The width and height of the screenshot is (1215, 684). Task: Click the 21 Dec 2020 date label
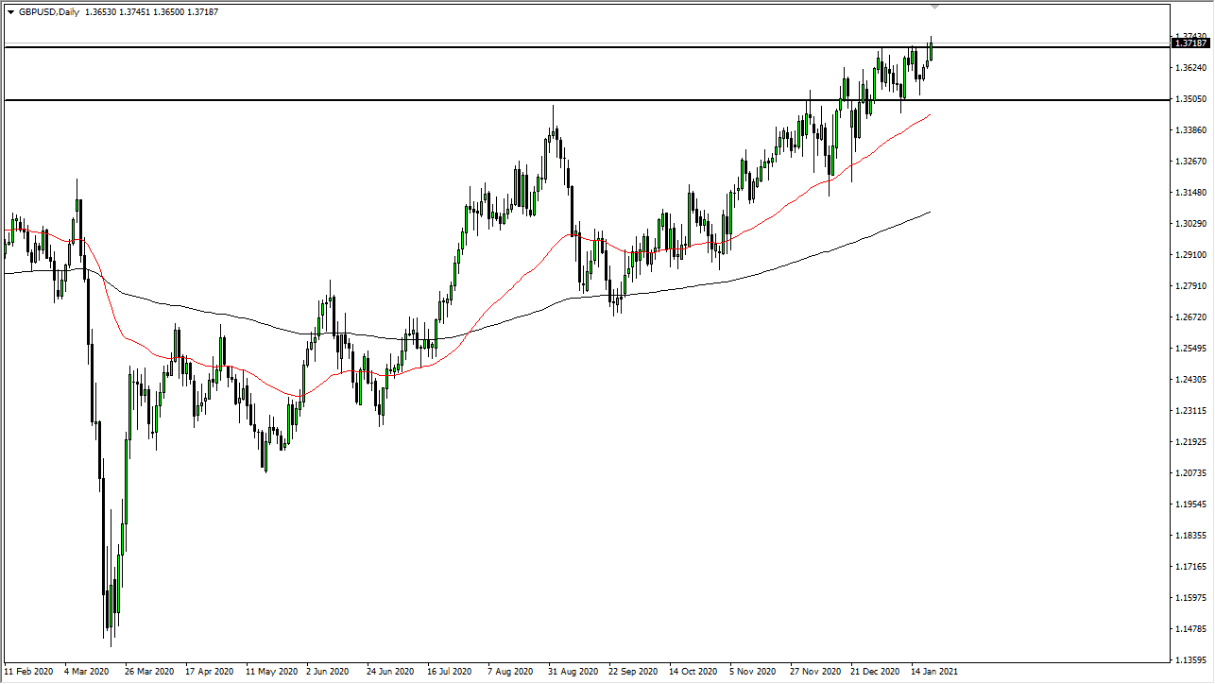[875, 670]
